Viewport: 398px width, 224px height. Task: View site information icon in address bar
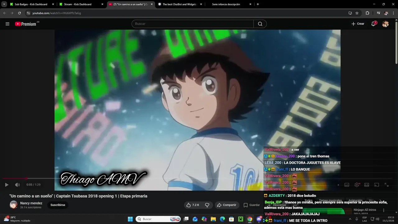point(28,13)
